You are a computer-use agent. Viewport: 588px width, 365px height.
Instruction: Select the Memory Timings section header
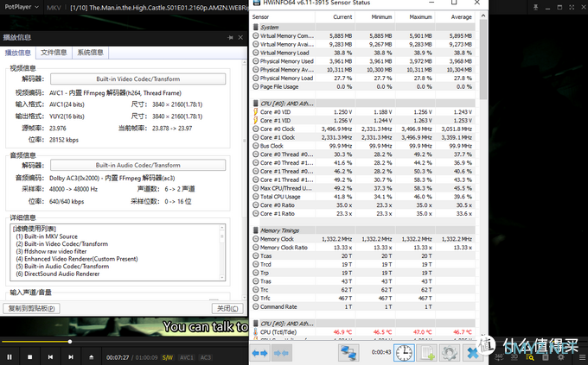click(363, 230)
